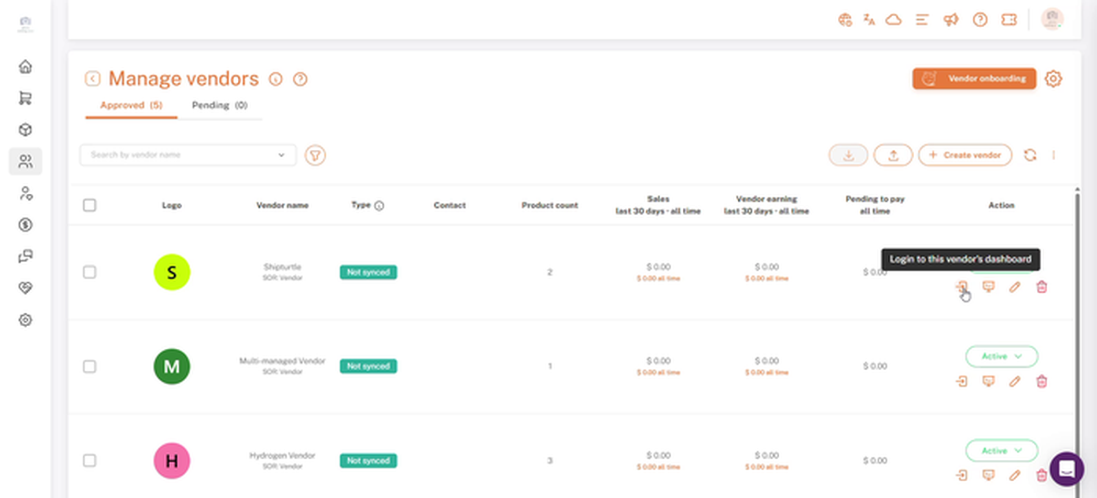Click the Type column info icon
The image size is (1097, 498).
pos(379,205)
